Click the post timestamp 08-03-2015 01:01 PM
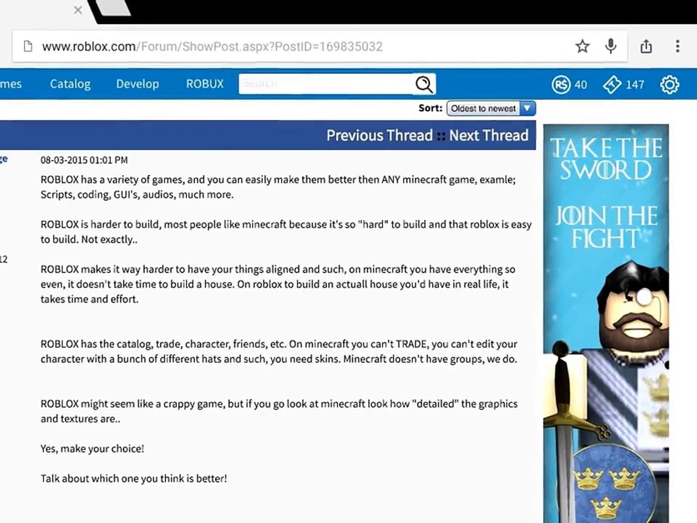 coord(84,160)
